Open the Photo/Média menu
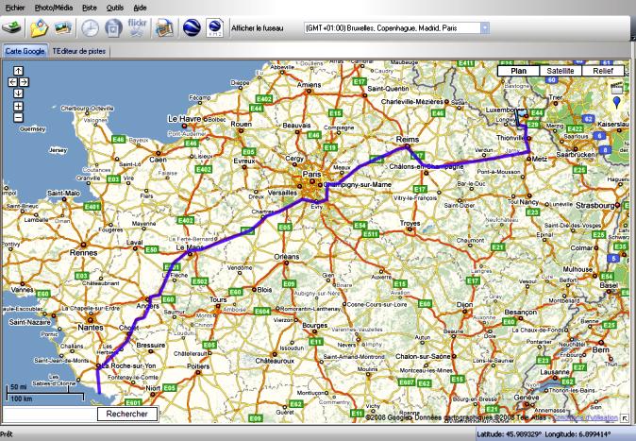The image size is (636, 441). pos(54,8)
